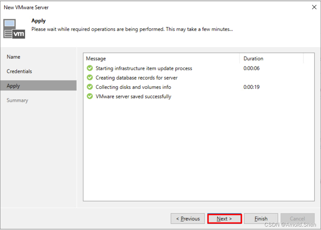
Task: Click the 0:00:19 duration value
Action: click(251, 87)
